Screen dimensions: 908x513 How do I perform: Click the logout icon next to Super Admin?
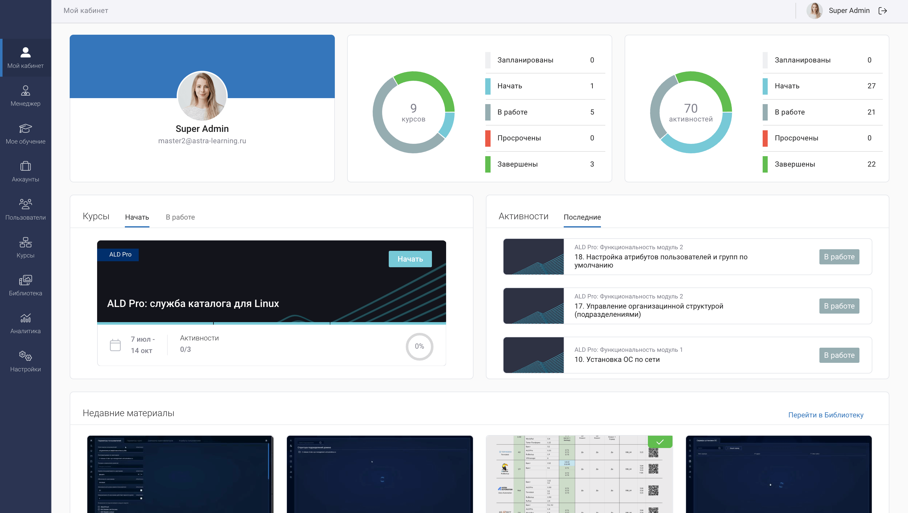tap(883, 11)
